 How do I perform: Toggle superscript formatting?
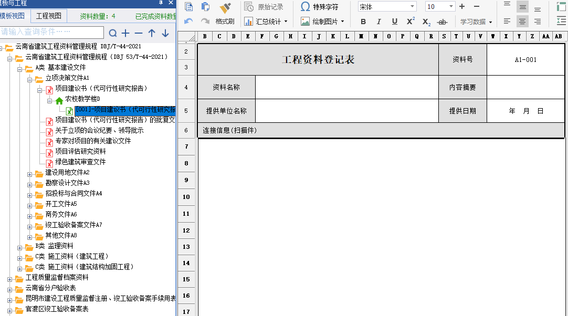pyautogui.click(x=411, y=22)
